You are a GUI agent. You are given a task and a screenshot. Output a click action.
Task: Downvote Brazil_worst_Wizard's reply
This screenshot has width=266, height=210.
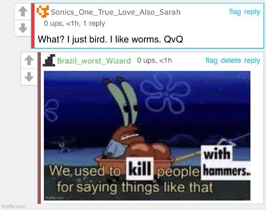click(29, 77)
